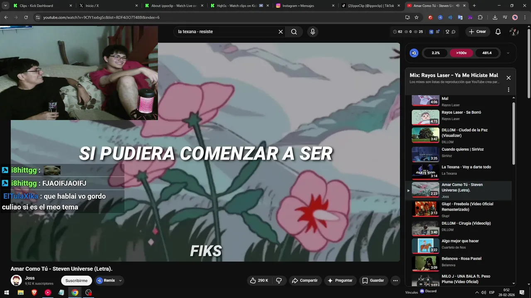Switch to Instagram Mensajes tab
This screenshot has height=298, width=531.
click(306, 6)
